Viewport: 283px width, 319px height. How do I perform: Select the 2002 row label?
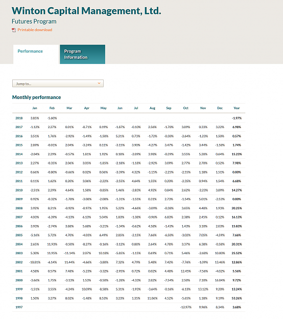coord(19,262)
